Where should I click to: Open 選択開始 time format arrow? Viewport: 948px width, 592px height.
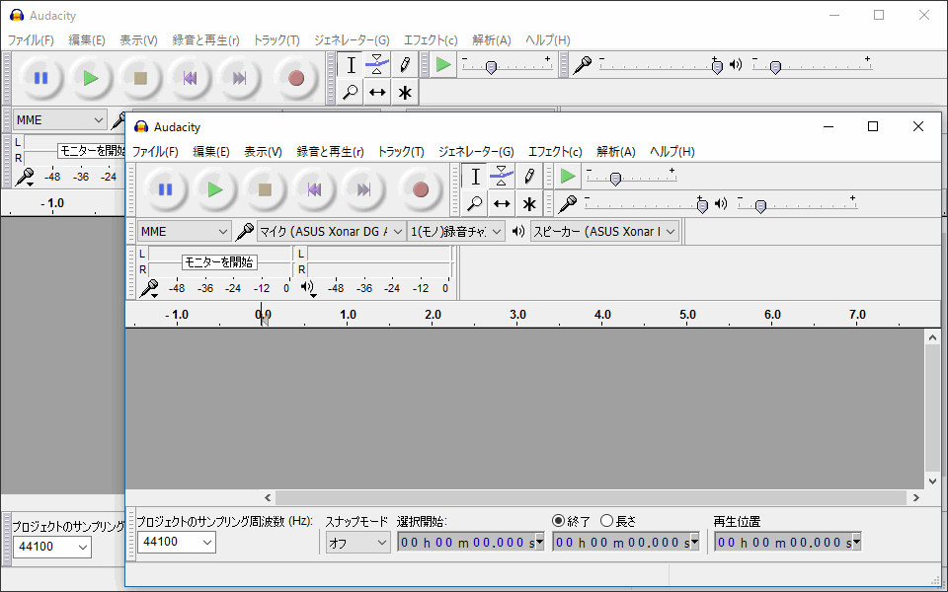(x=540, y=542)
